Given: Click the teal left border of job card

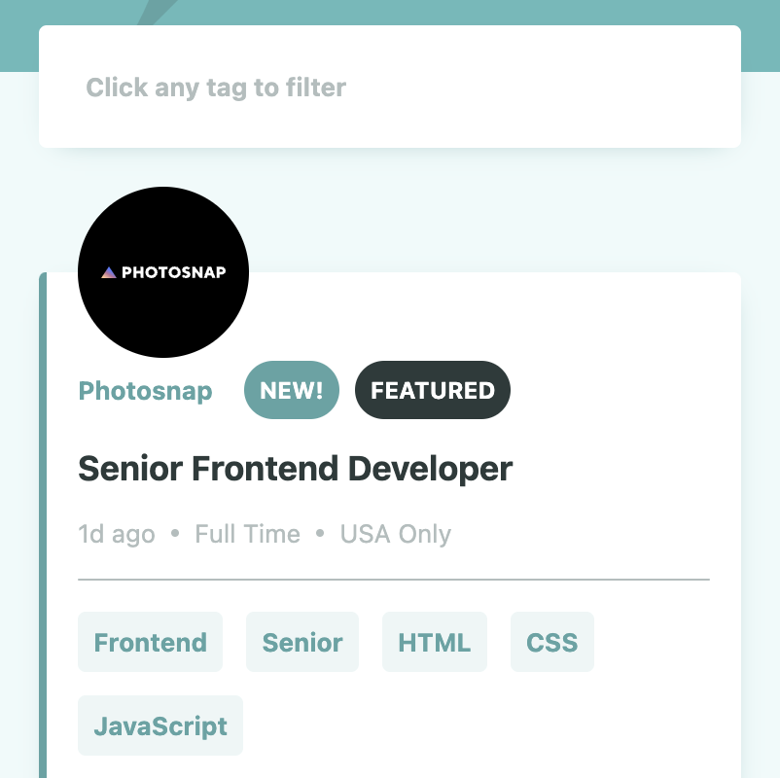Looking at the screenshot, I should [x=43, y=525].
